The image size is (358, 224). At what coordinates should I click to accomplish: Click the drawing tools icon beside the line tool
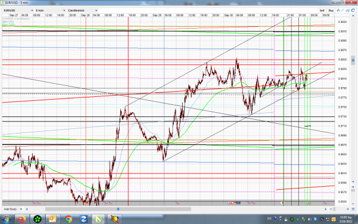pos(348,10)
